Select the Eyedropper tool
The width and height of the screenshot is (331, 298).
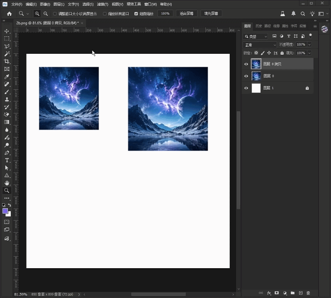tap(7, 77)
